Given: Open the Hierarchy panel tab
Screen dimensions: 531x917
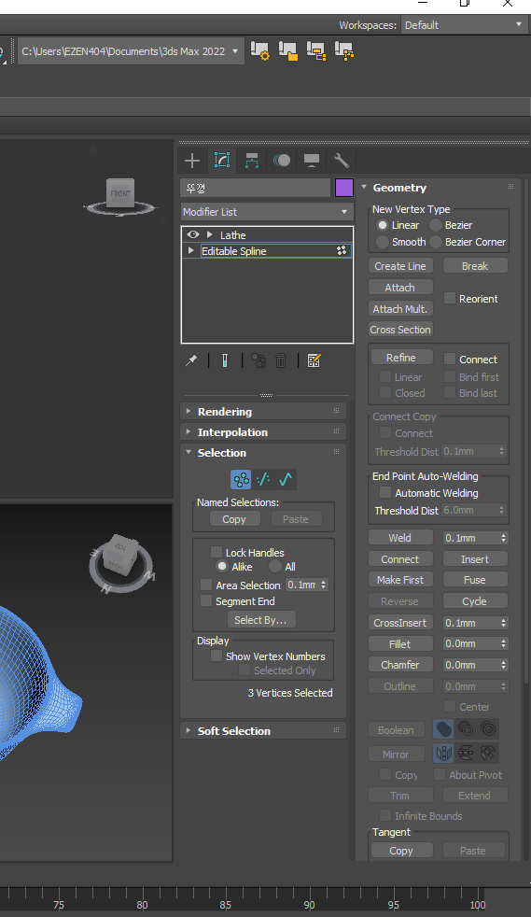Looking at the screenshot, I should pyautogui.click(x=252, y=161).
